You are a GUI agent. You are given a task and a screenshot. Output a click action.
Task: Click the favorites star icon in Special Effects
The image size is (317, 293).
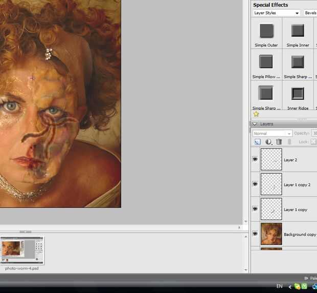(x=256, y=114)
